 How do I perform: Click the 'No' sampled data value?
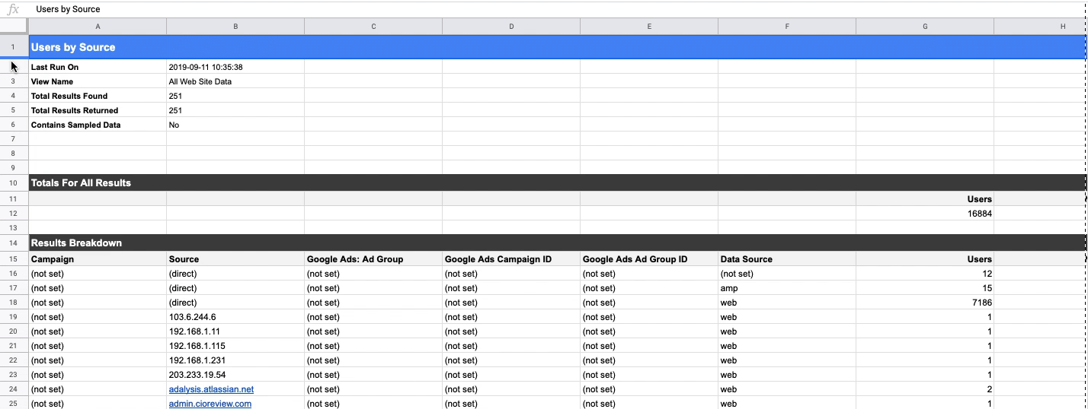[235, 125]
